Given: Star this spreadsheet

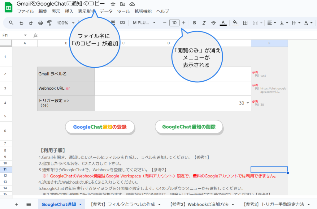Looking at the screenshot, I should (x=113, y=4).
